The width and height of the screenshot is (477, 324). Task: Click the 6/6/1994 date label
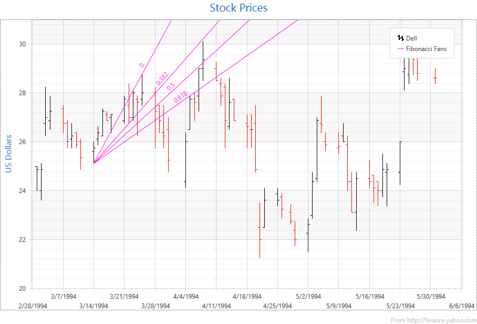point(461,306)
